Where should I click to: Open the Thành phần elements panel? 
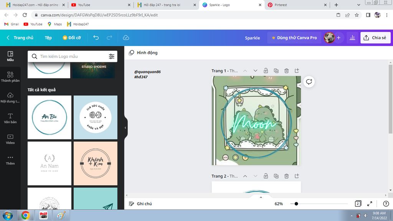click(10, 77)
